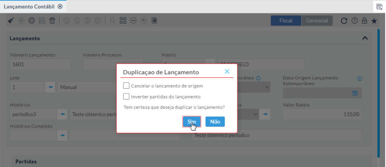
Task: Go to previous record arrow icon
Action: pyautogui.click(x=77, y=21)
